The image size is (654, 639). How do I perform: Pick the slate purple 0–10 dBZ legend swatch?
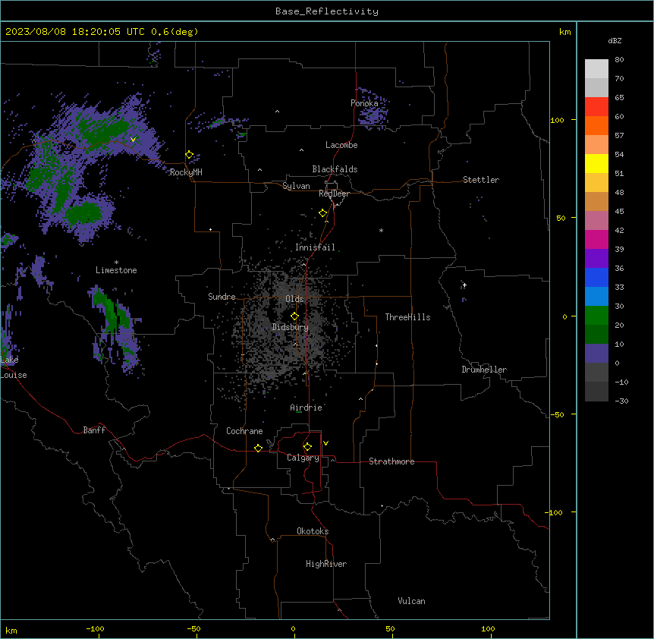coord(596,354)
